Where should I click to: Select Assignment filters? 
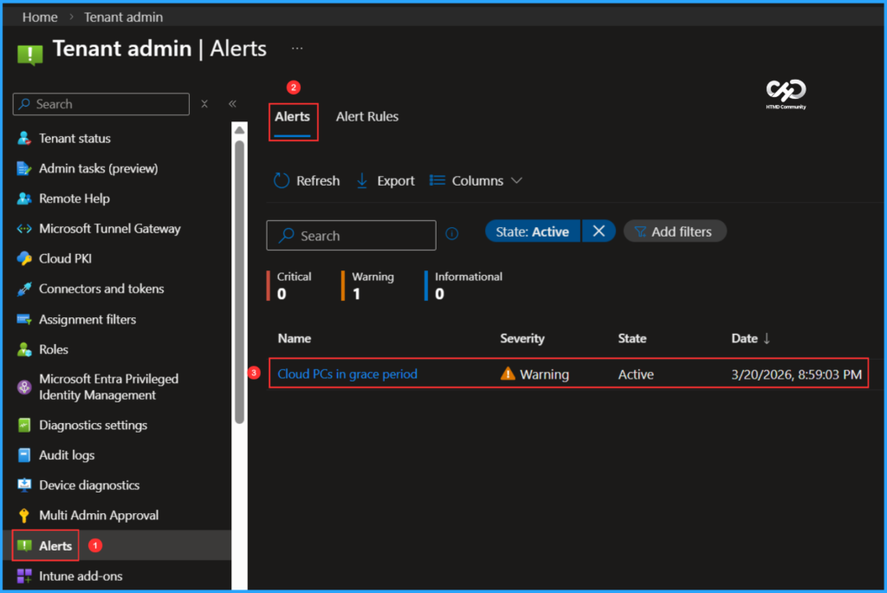click(87, 319)
